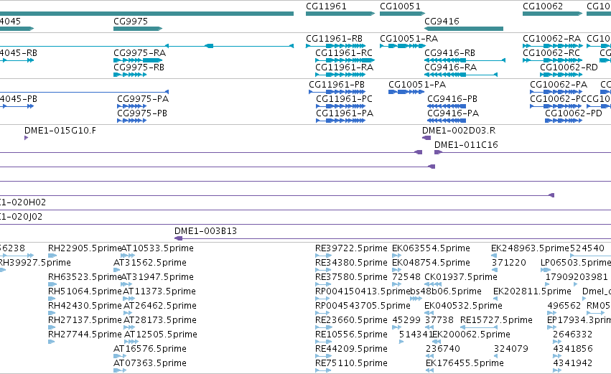
Task: Select BAC end DME1-002D03.R
Action: point(426,138)
